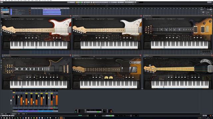The image size is (213, 119).
Task: Click the left time display in transport panel
Action: tap(82, 111)
